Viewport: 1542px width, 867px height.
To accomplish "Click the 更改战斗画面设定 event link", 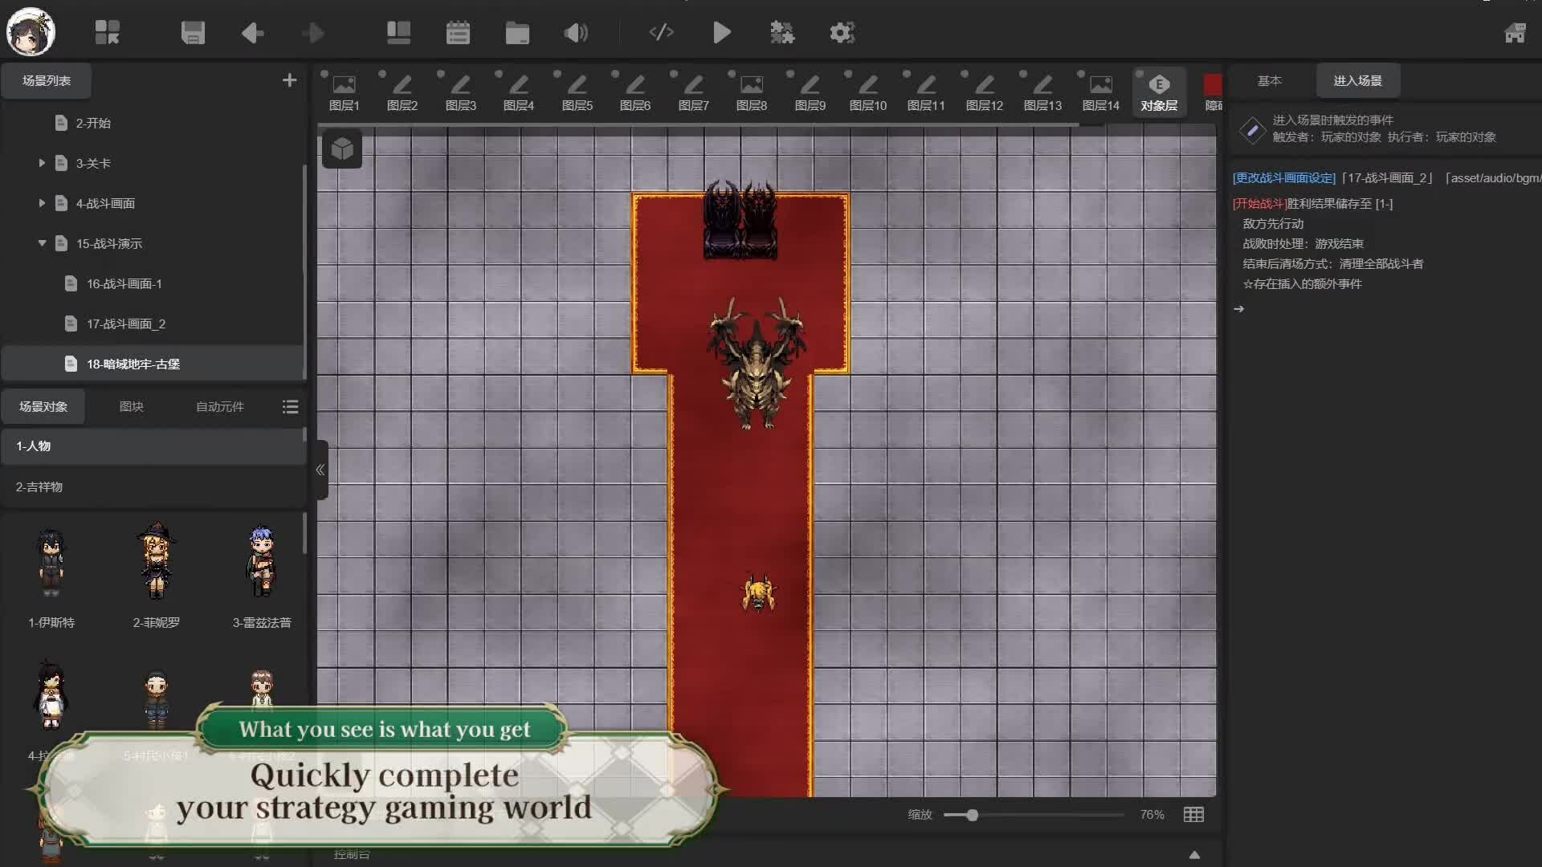I will click(1283, 178).
